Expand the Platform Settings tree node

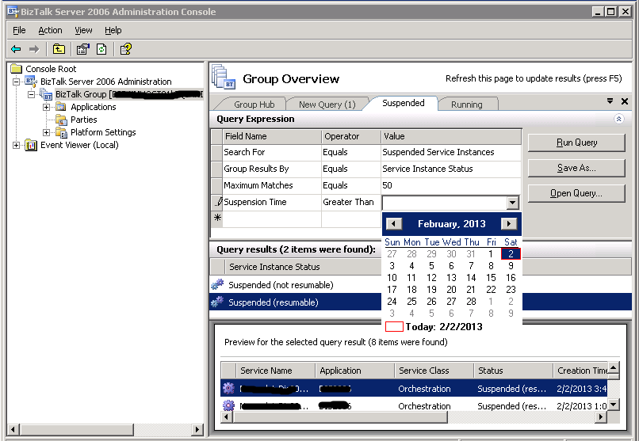[x=47, y=133]
